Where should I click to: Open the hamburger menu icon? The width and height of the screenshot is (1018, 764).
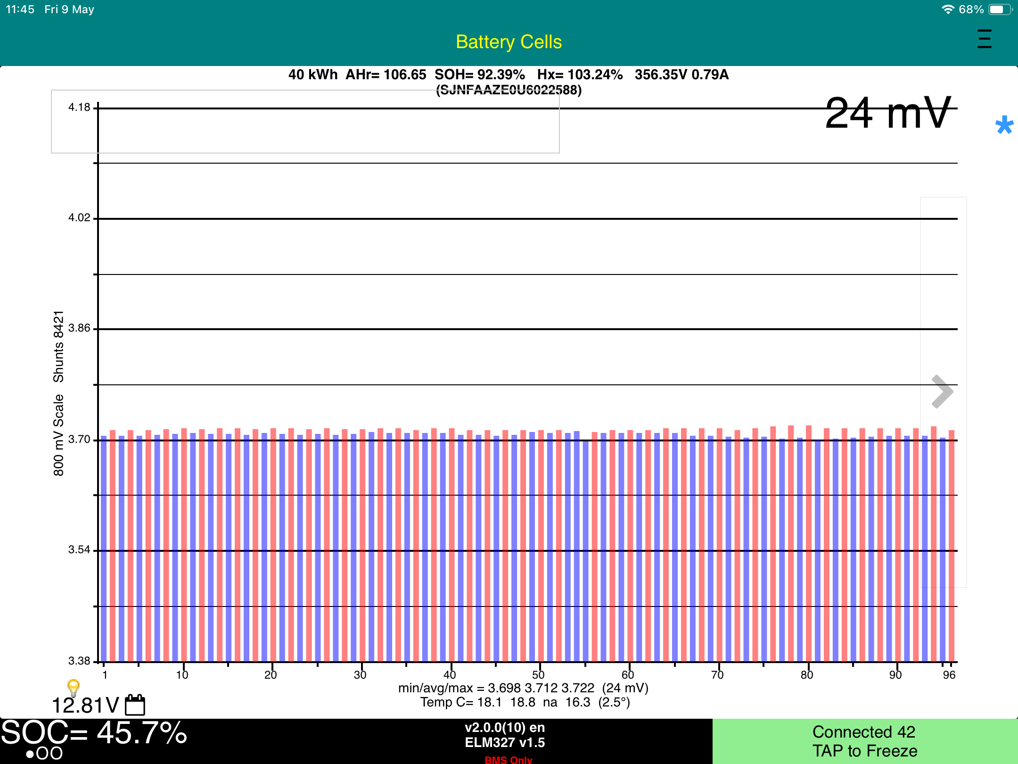click(x=984, y=39)
